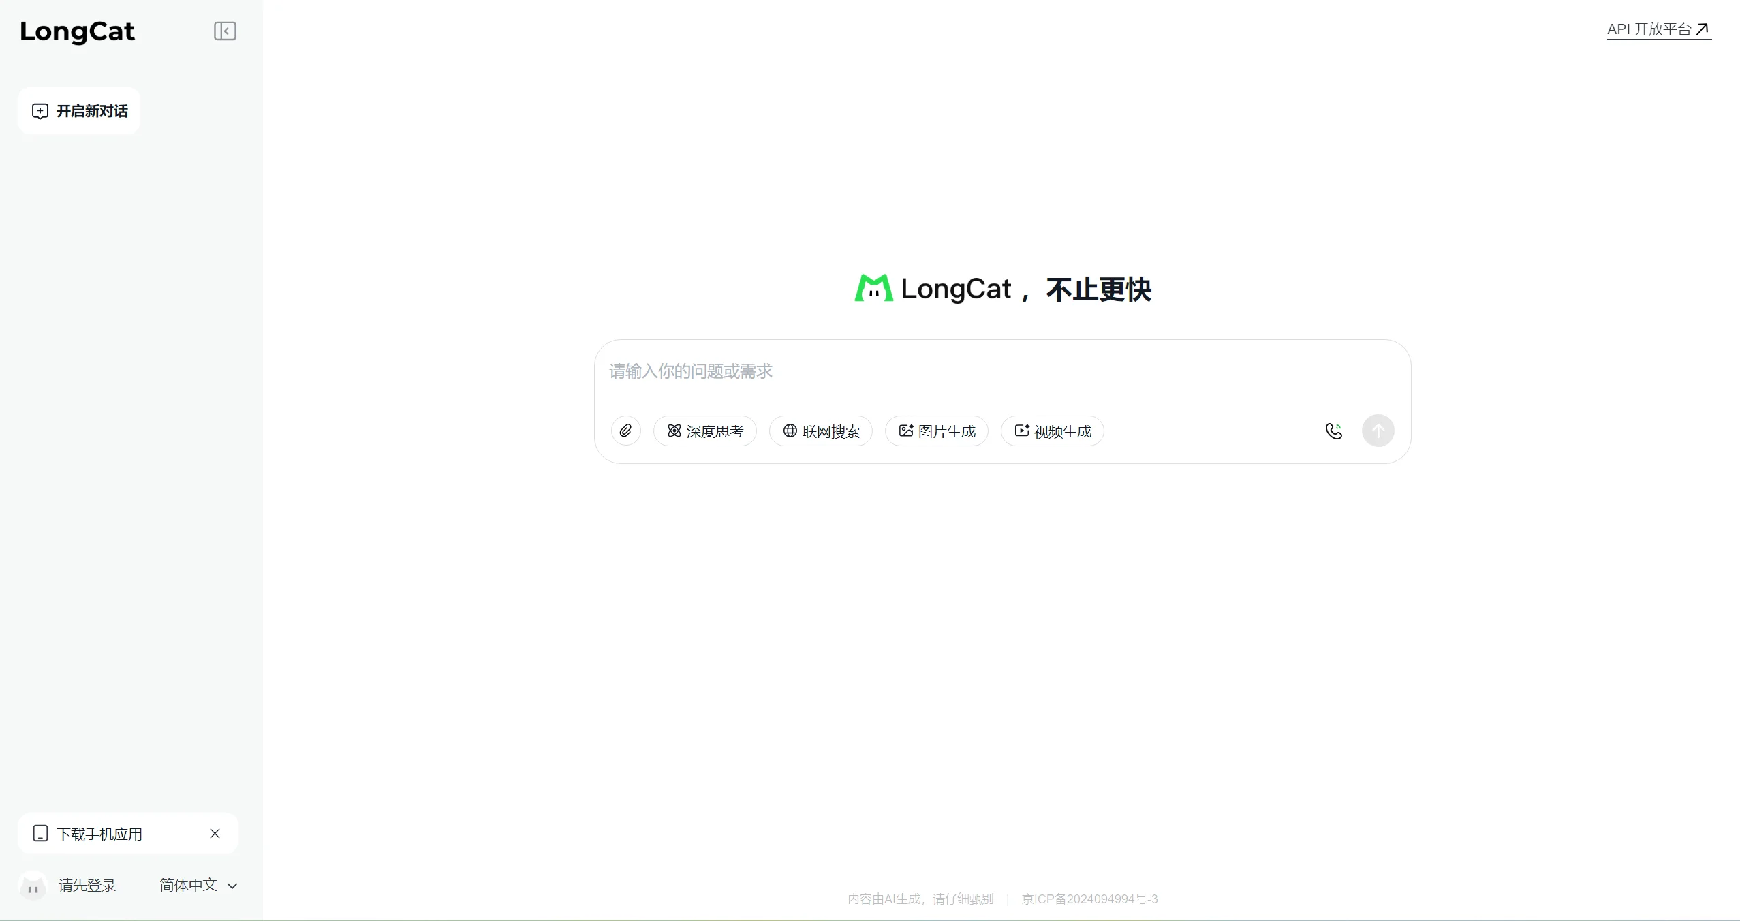Click the chevron next to 简体中文

[x=232, y=886]
